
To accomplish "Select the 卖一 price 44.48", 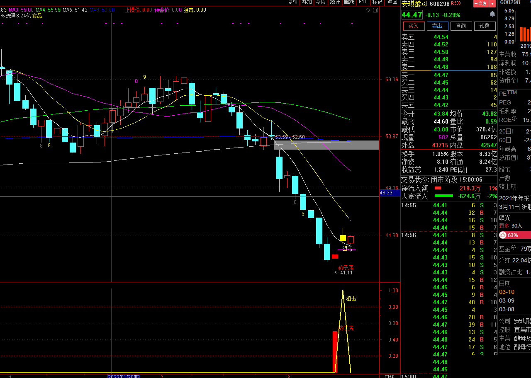I will 441,67.
